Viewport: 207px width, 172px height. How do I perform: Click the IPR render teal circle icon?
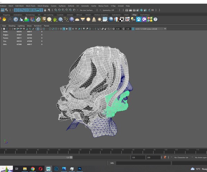[x=141, y=10]
